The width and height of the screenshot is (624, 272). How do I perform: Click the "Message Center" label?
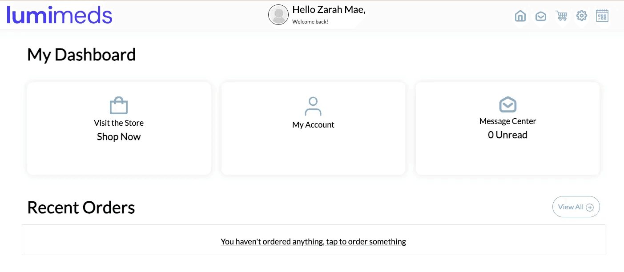507,121
